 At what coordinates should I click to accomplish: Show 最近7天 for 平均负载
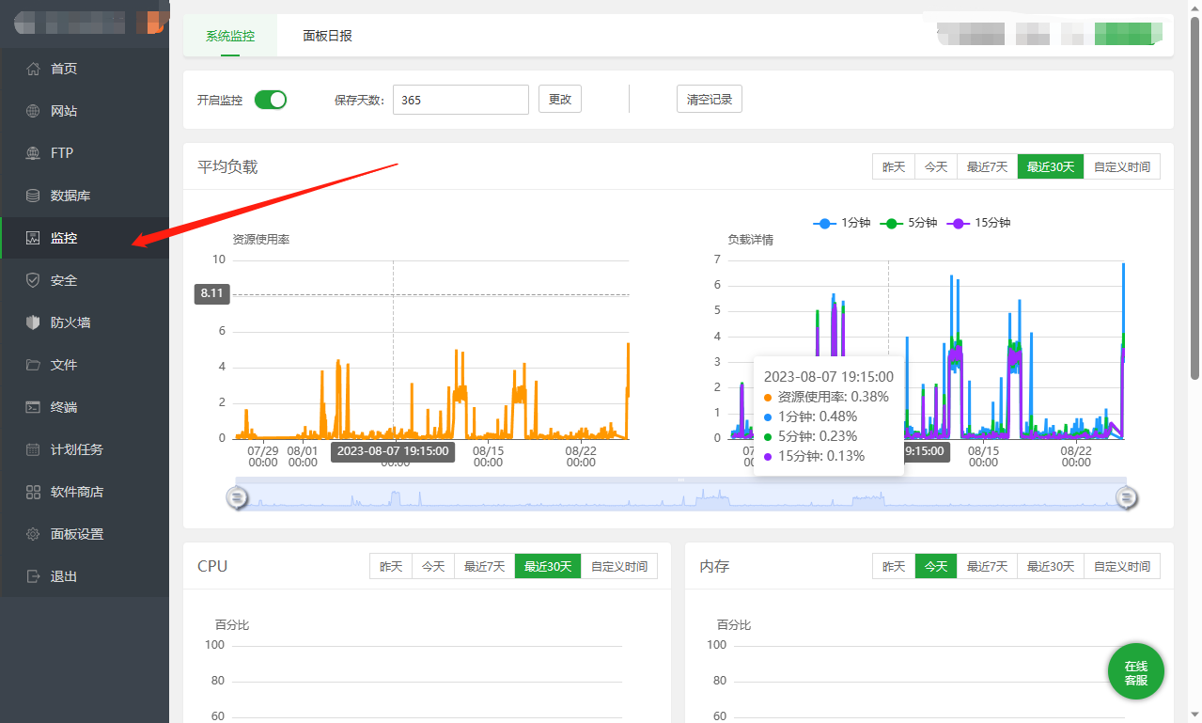click(988, 166)
